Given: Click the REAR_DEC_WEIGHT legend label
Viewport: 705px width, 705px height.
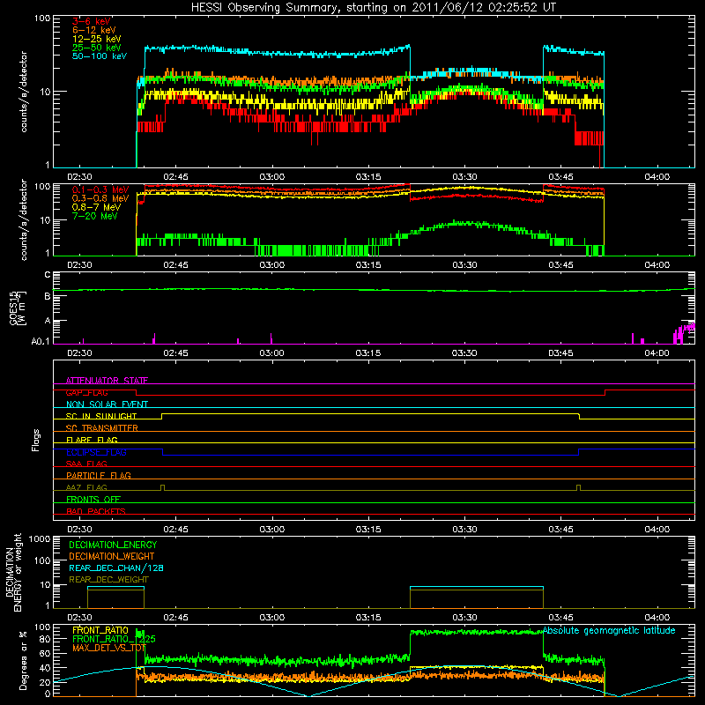Looking at the screenshot, I should pos(108,580).
